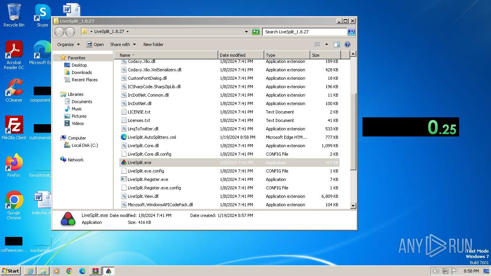Select LinqToTwitter.dll file
Screen dimensions: 491x276
coord(229,129)
